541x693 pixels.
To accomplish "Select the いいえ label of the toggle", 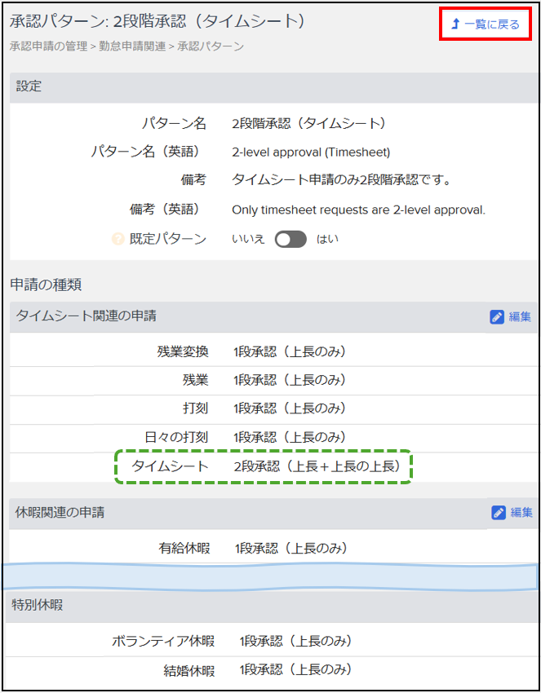I will [248, 240].
